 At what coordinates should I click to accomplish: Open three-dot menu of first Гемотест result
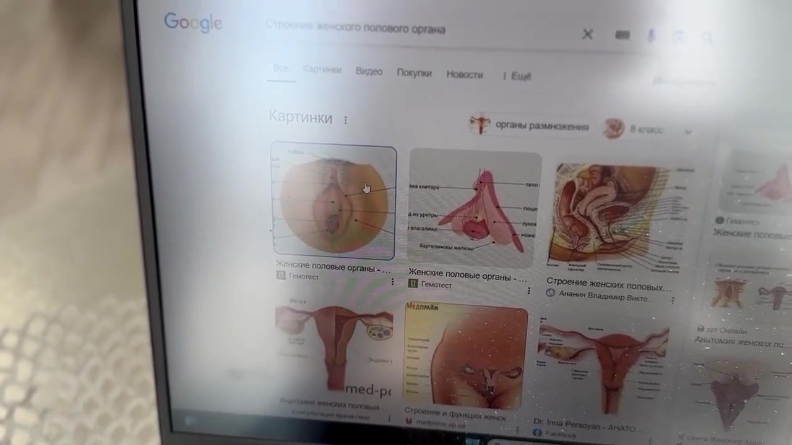392,282
